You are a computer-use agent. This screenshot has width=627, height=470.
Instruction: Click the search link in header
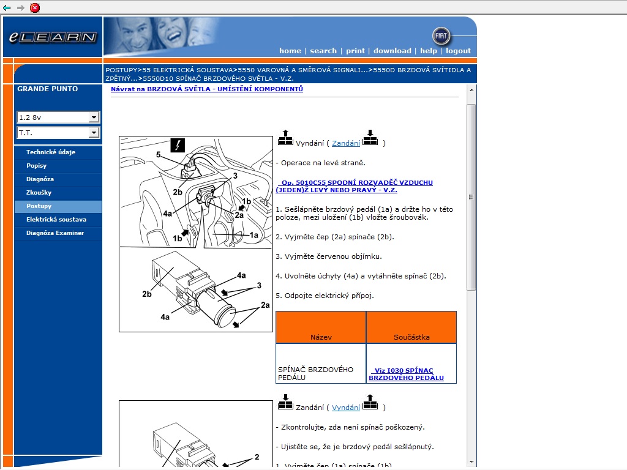[x=323, y=51]
